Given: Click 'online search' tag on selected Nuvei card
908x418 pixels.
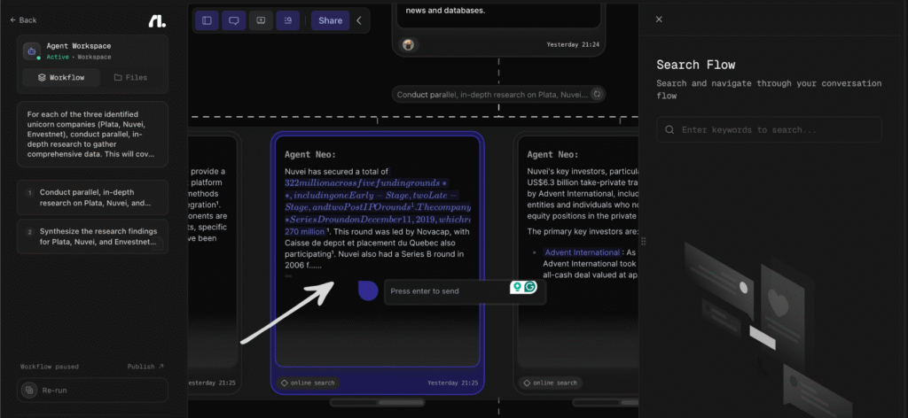Looking at the screenshot, I should (x=307, y=383).
